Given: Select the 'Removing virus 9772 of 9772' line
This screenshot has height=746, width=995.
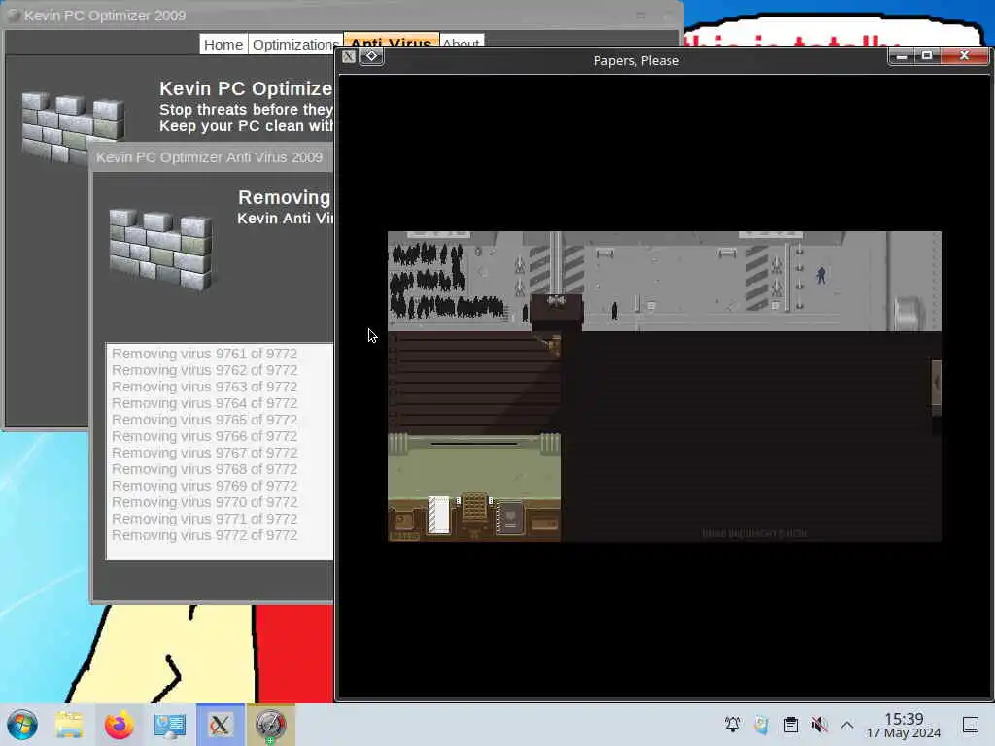Looking at the screenshot, I should tap(204, 535).
